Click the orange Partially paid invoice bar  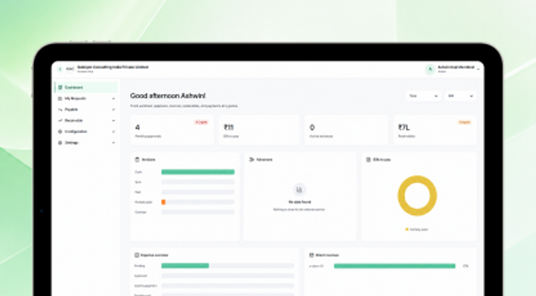(x=164, y=202)
